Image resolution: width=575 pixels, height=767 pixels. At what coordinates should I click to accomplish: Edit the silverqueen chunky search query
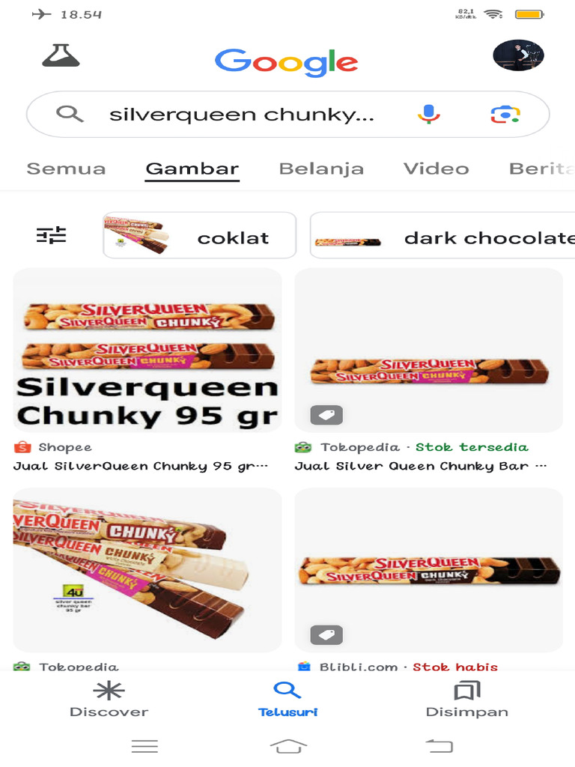(x=242, y=115)
